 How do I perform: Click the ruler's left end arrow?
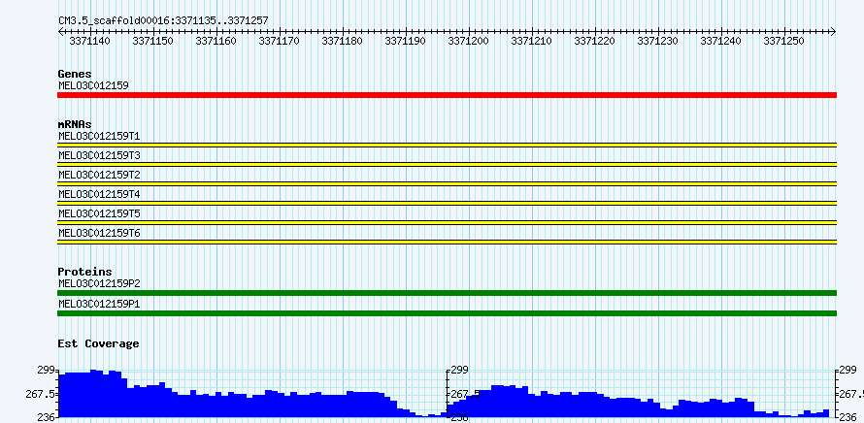coord(60,32)
